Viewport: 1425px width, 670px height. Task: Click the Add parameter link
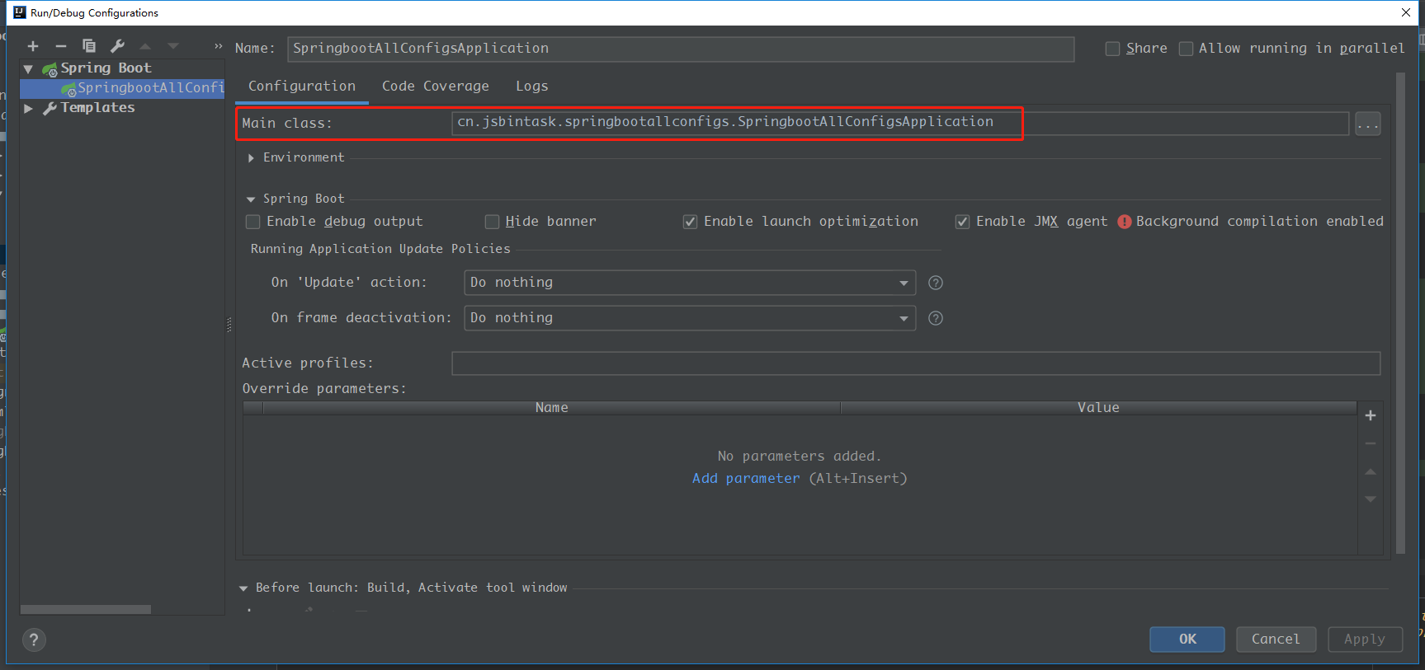(746, 479)
